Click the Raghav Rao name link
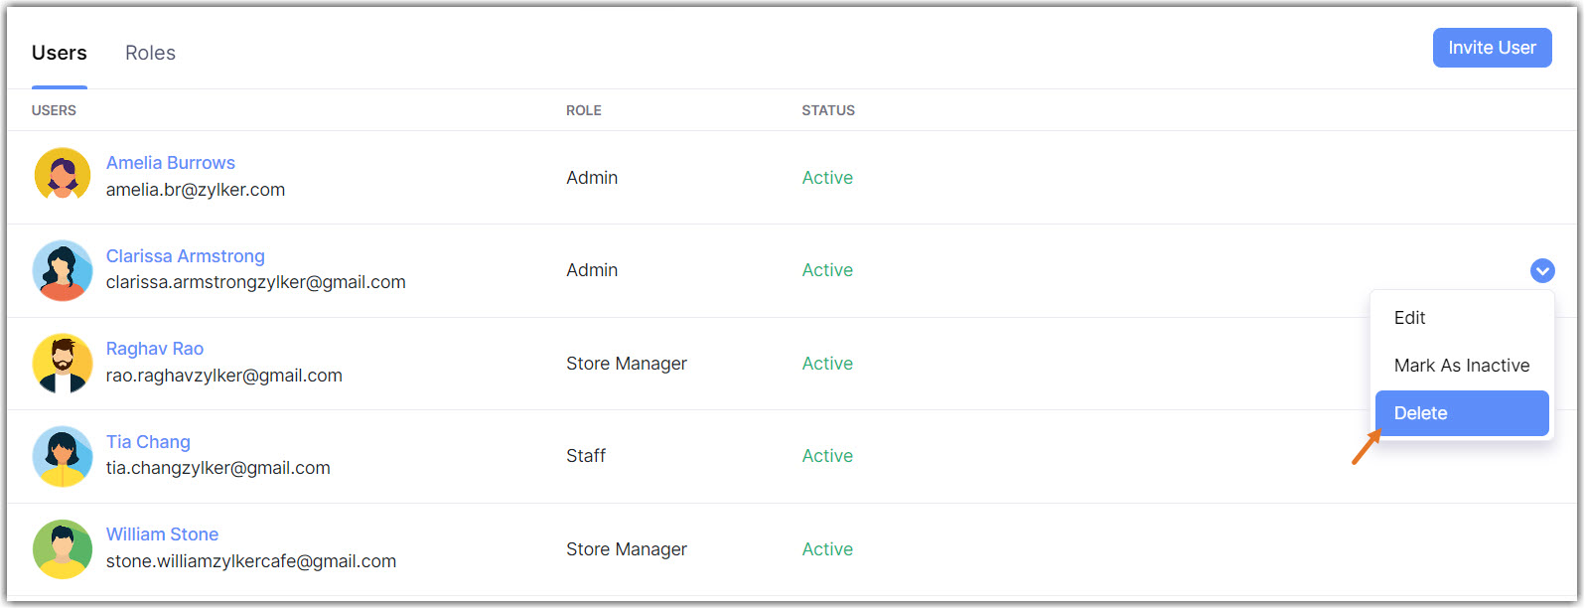The width and height of the screenshot is (1585, 609). click(x=155, y=349)
